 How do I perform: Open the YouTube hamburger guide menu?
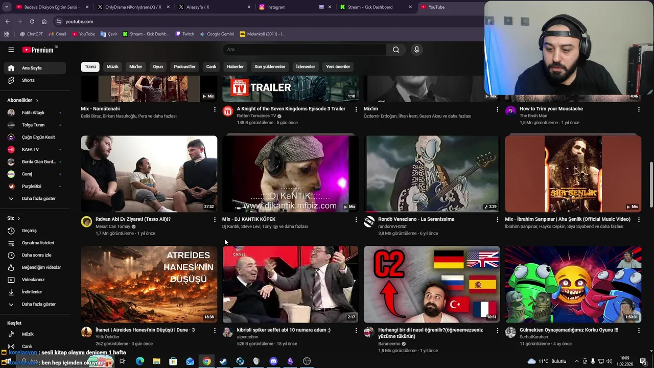[x=11, y=50]
